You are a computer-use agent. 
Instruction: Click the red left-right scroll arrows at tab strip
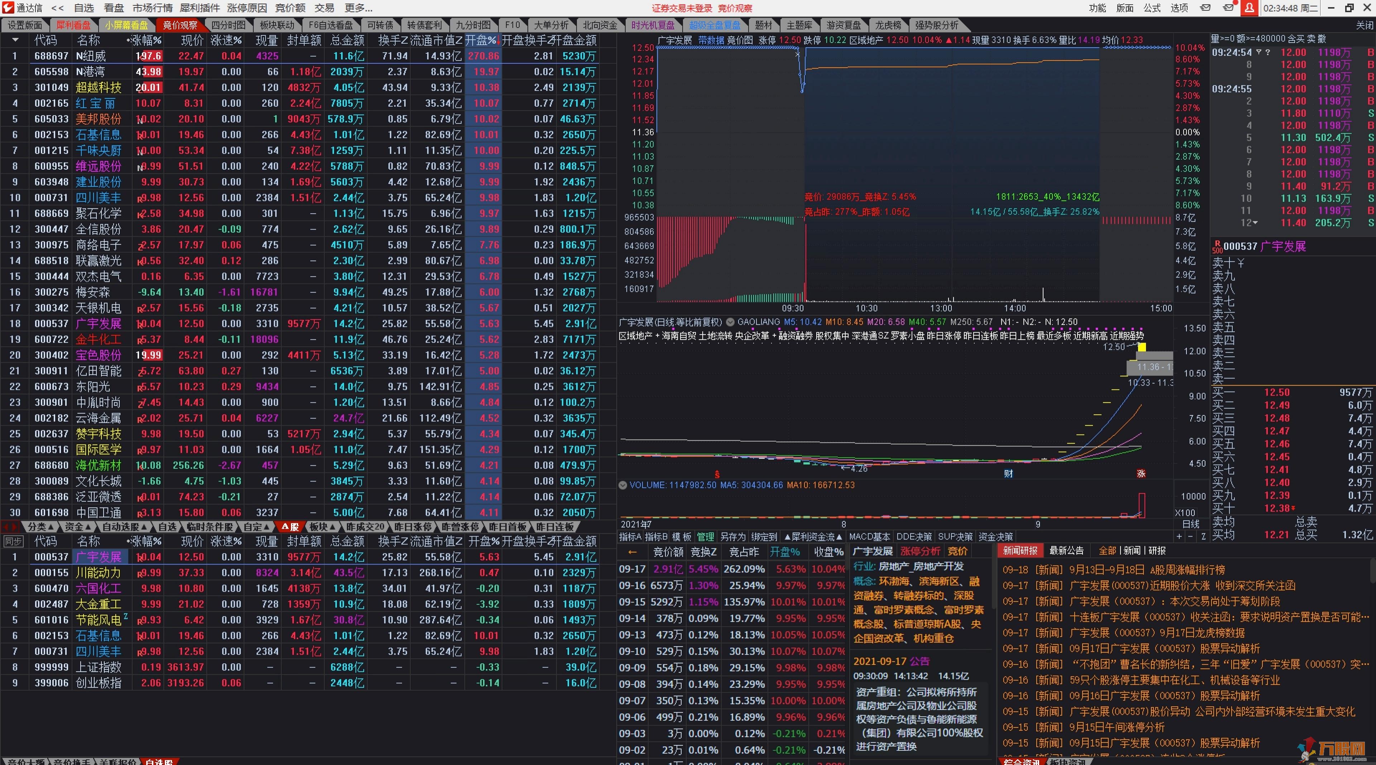click(x=10, y=527)
